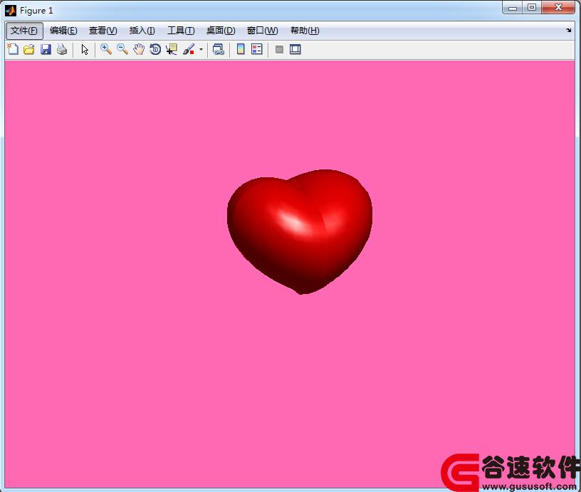Expand the brush color dropdown arrow
This screenshot has width=581, height=492.
201,49
